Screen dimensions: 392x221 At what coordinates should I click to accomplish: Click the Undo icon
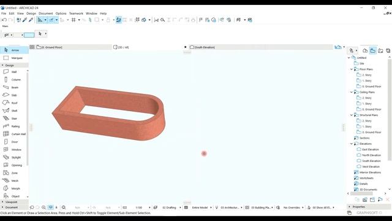[x=4, y=20]
